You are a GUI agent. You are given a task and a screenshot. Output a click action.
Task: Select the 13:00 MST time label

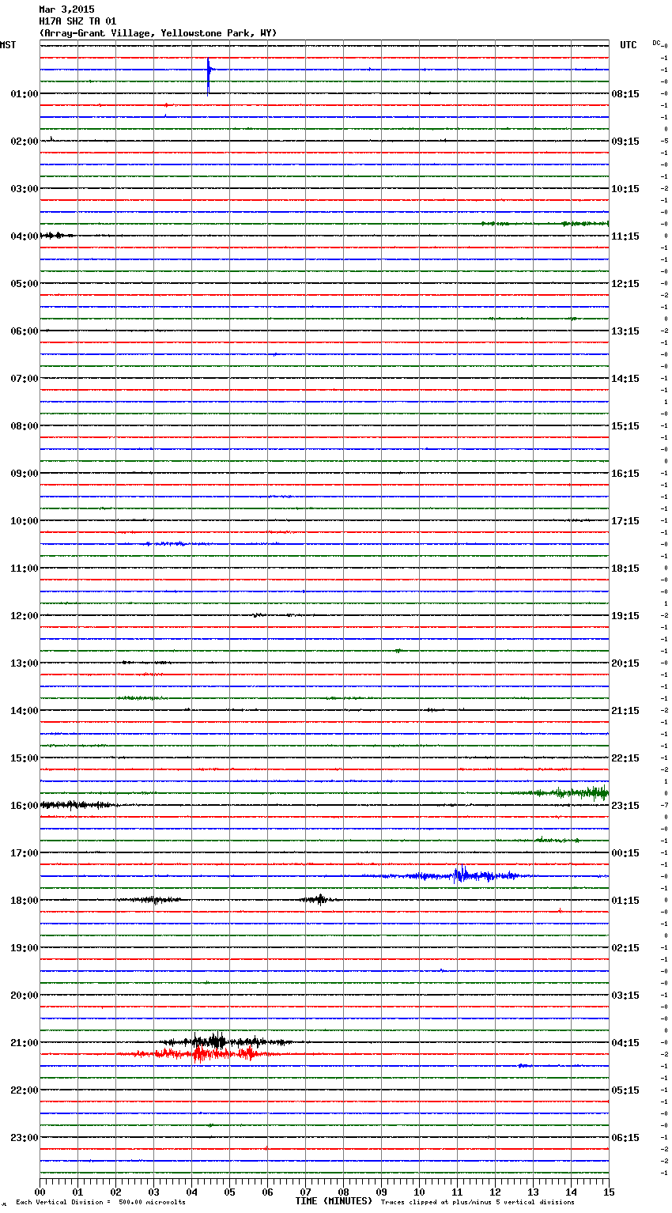(25, 663)
